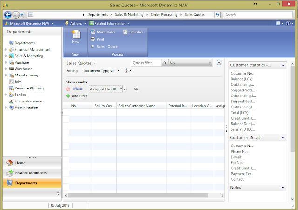The image size is (298, 210).
Task: Click the FactBox pane scroll down arrow
Action: pos(292,199)
